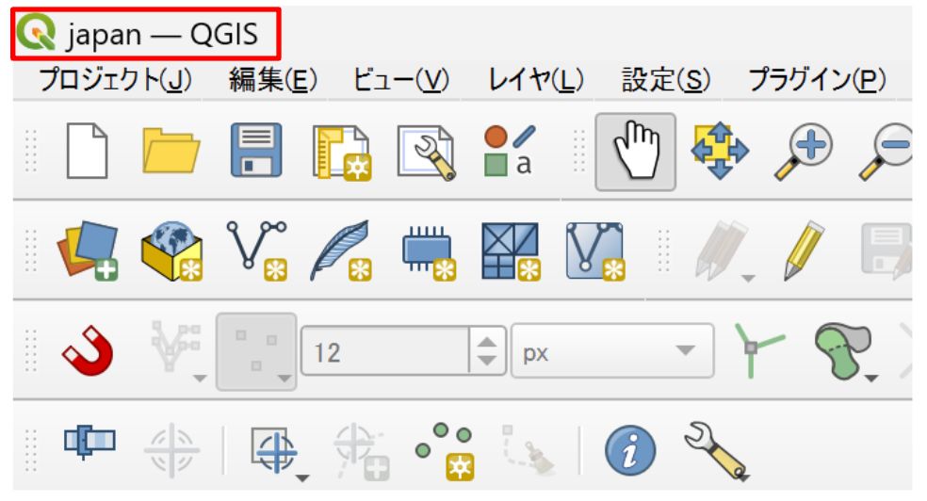The height and width of the screenshot is (501, 927).
Task: Open new print layout icon
Action: [x=342, y=153]
